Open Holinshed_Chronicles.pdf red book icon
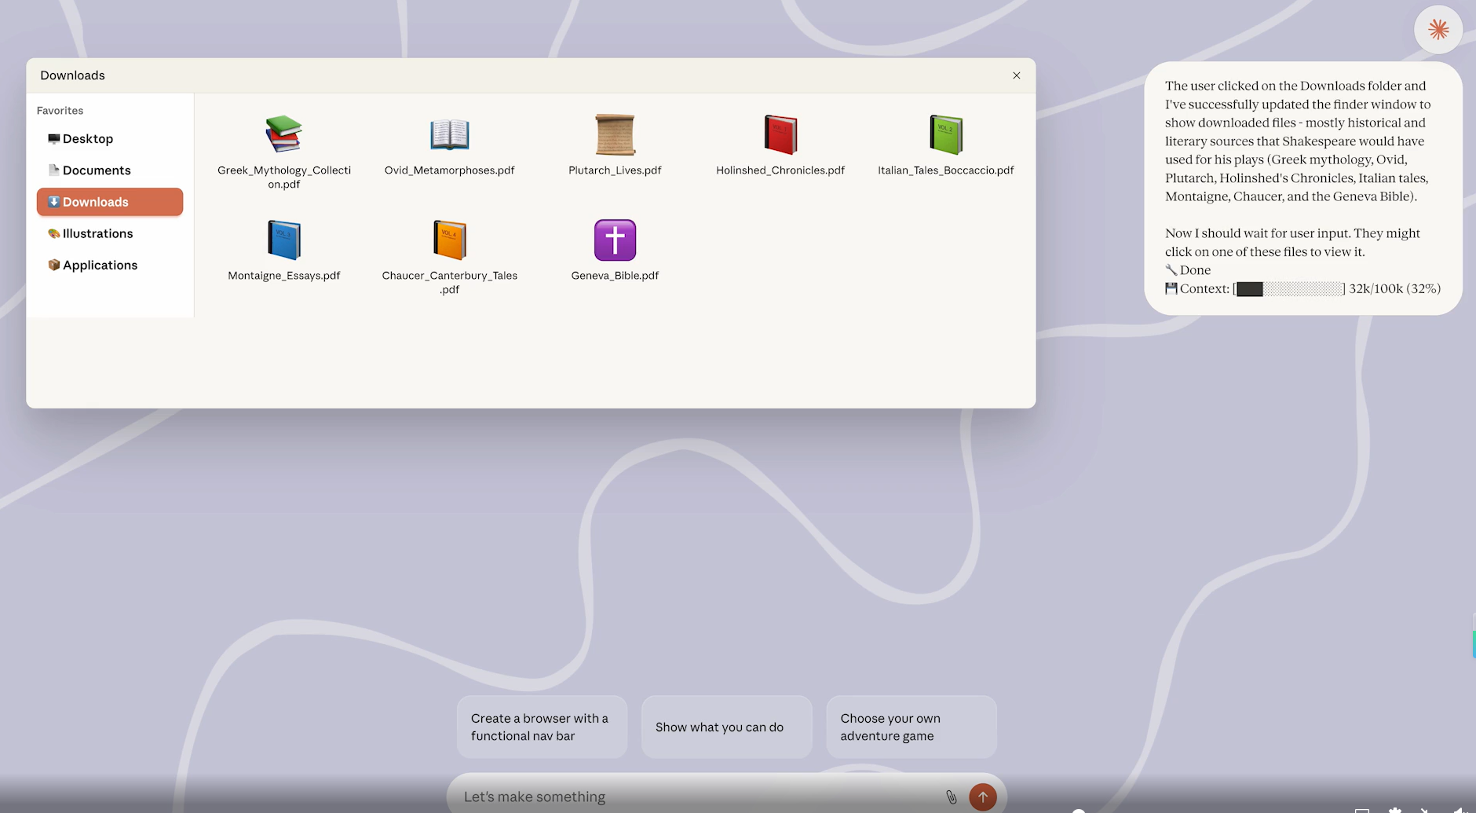Viewport: 1476px width, 813px height. click(780, 134)
